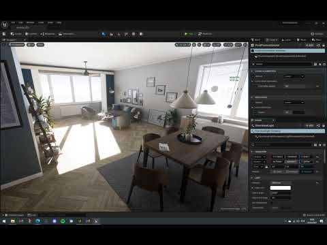The width and height of the screenshot is (327, 245).
Task: Open the Platforms menu button
Action: click(205, 34)
